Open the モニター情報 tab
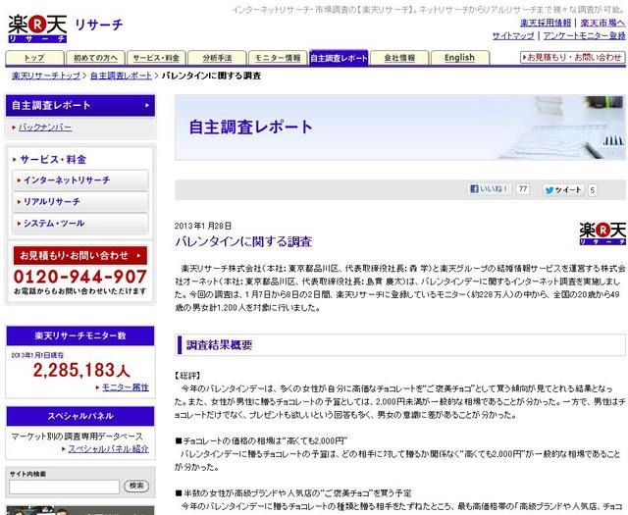Screen dimensions: 628x515 pyautogui.click(x=278, y=58)
